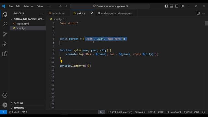
Task: Open the remote window indicator in status bar
Action: click(x=4, y=112)
